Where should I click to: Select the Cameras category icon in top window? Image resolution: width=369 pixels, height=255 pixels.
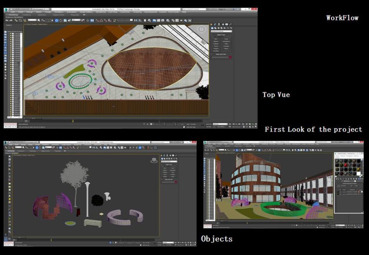click(221, 28)
